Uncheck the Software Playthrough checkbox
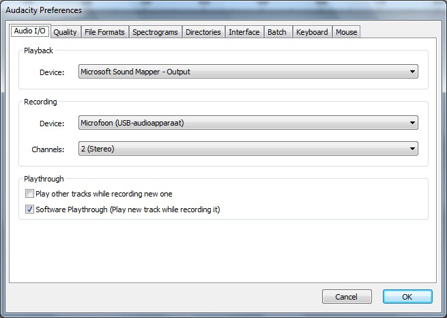Image resolution: width=447 pixels, height=318 pixels. click(x=29, y=209)
